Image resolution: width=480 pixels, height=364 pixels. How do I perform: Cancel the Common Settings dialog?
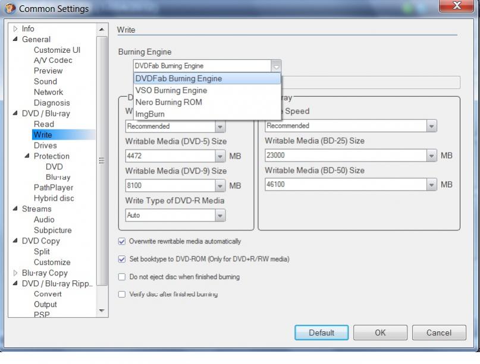tap(438, 333)
